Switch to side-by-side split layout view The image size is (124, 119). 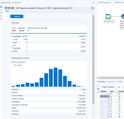pyautogui.click(x=9, y=8)
